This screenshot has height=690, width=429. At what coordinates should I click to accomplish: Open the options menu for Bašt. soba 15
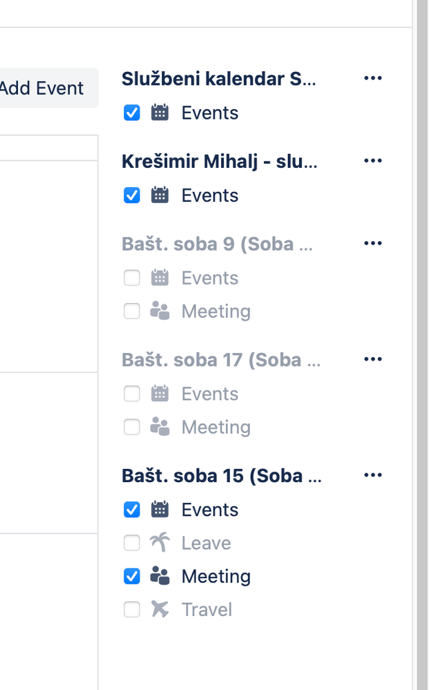373,475
